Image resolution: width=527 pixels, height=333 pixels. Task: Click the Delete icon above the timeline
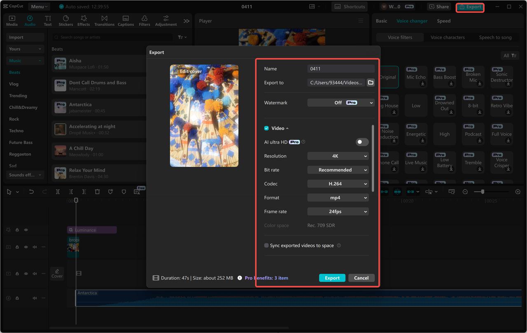click(98, 192)
